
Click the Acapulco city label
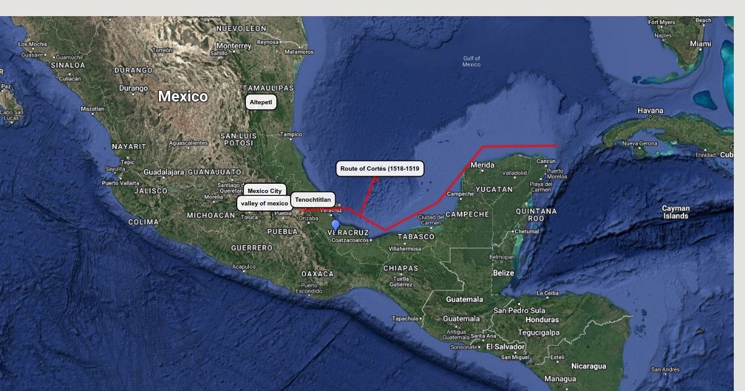(244, 267)
